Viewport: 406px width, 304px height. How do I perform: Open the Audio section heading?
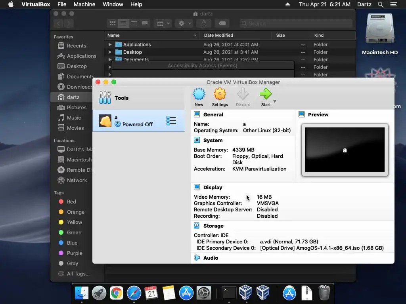(x=211, y=258)
